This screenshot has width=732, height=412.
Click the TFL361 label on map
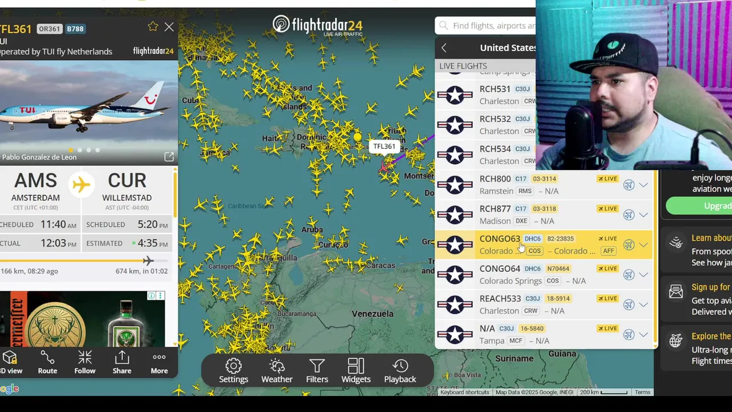(384, 146)
